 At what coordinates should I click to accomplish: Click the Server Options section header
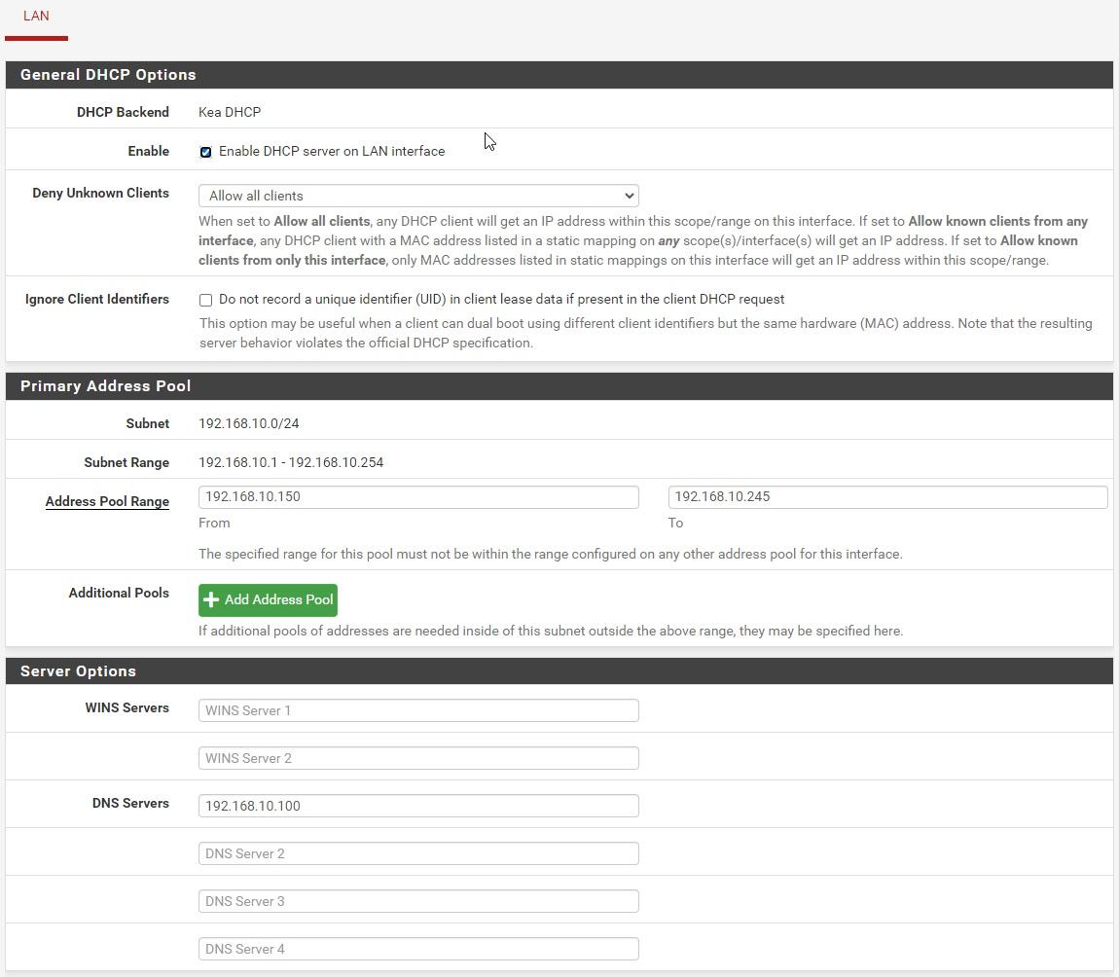point(78,671)
